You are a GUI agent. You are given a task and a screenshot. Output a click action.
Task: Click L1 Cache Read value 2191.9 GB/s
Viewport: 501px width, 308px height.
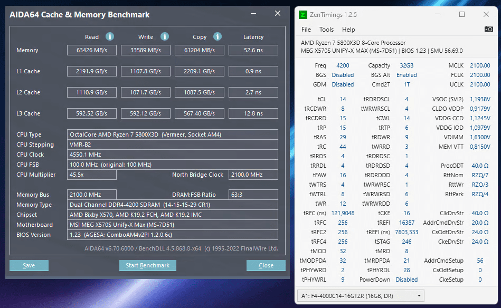pos(92,71)
